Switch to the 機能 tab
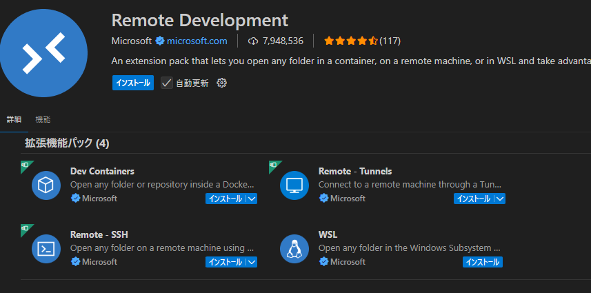 pos(43,120)
